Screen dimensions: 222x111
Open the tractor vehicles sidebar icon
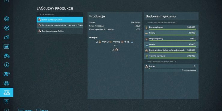coord(7,55)
